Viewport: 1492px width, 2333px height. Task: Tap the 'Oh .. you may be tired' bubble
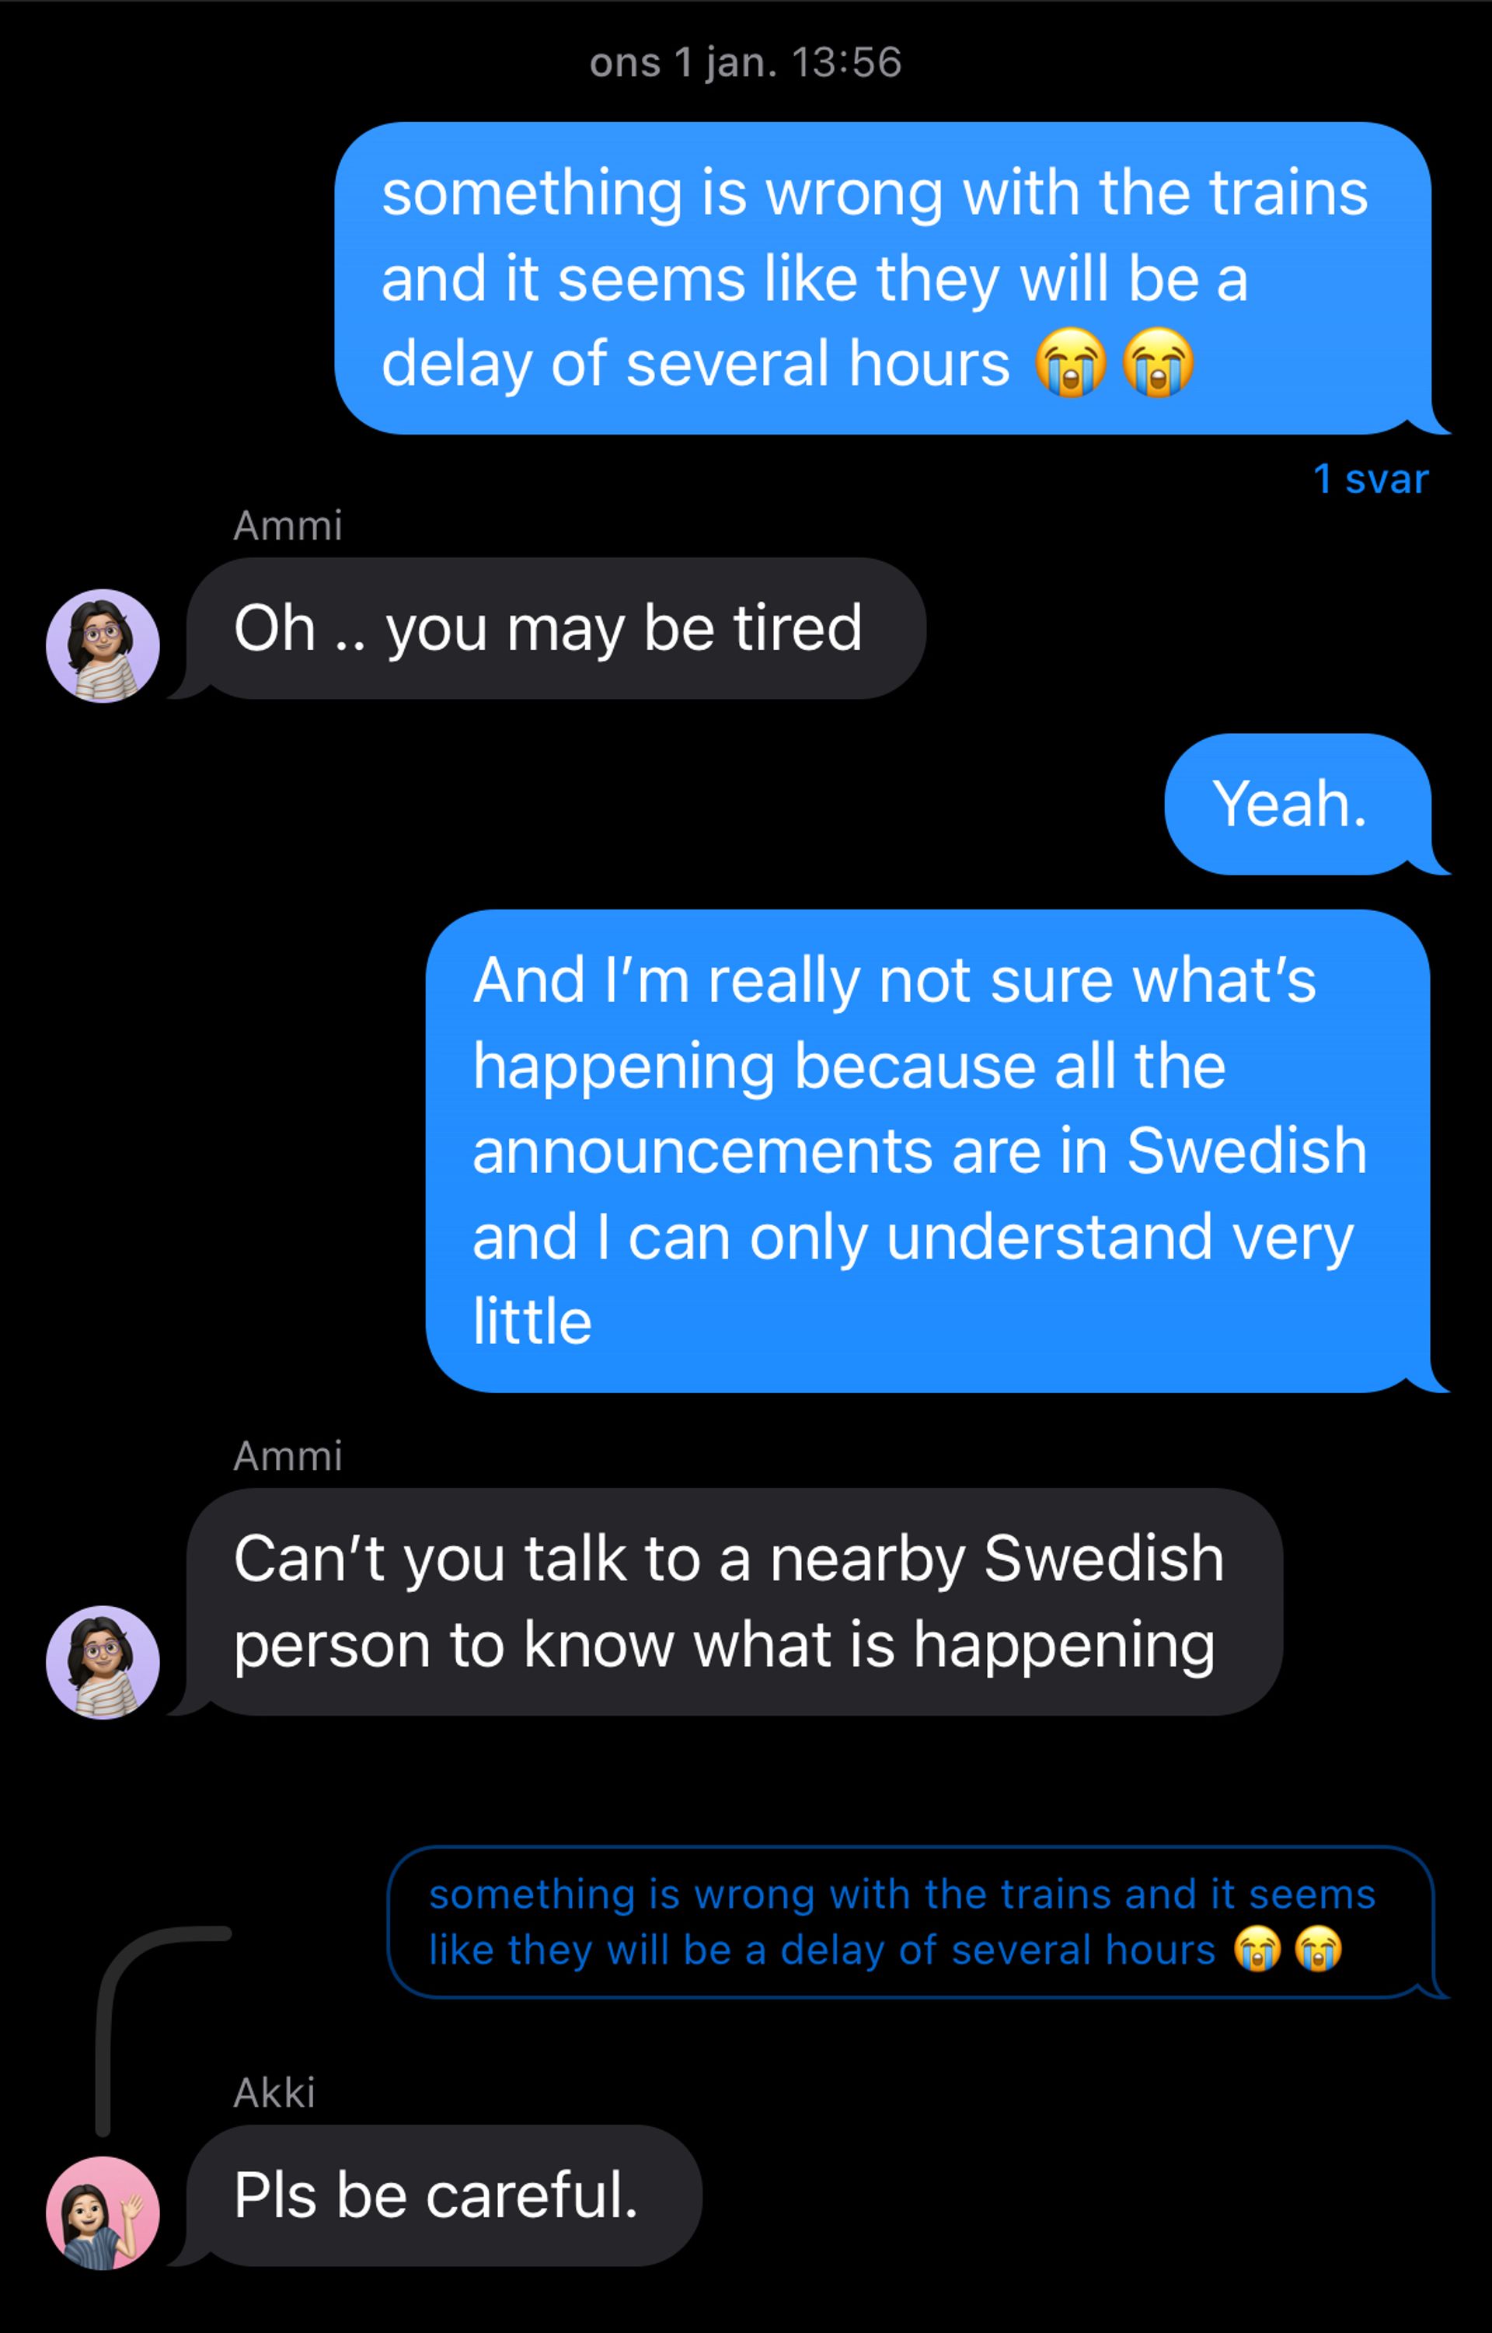(555, 628)
